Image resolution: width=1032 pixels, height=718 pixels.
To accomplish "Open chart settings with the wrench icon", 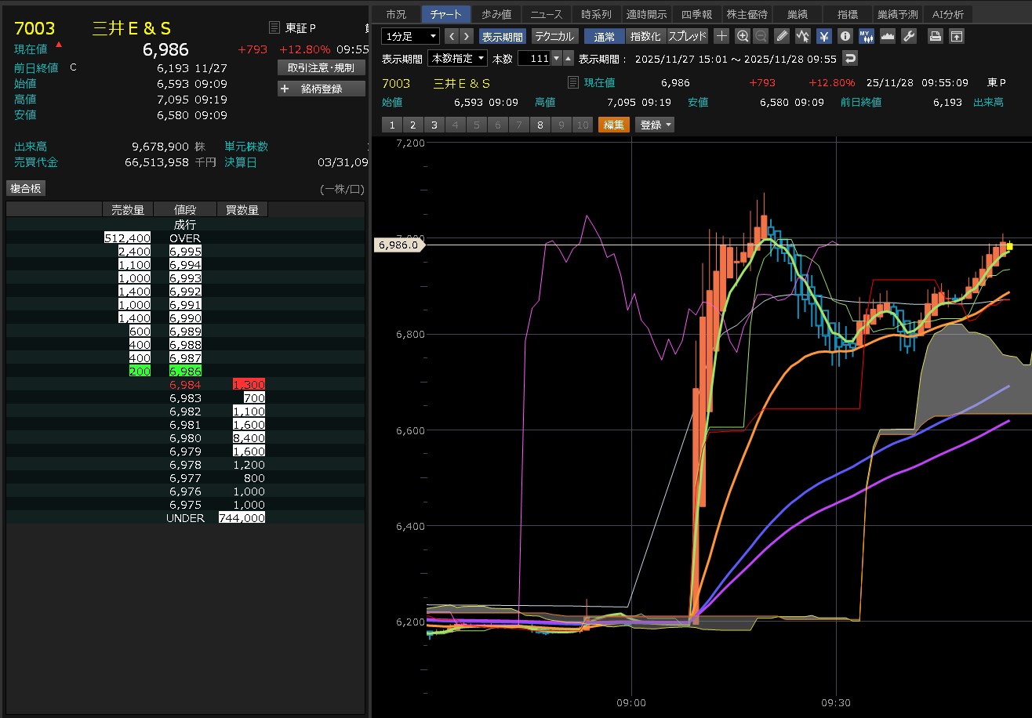I will 909,36.
